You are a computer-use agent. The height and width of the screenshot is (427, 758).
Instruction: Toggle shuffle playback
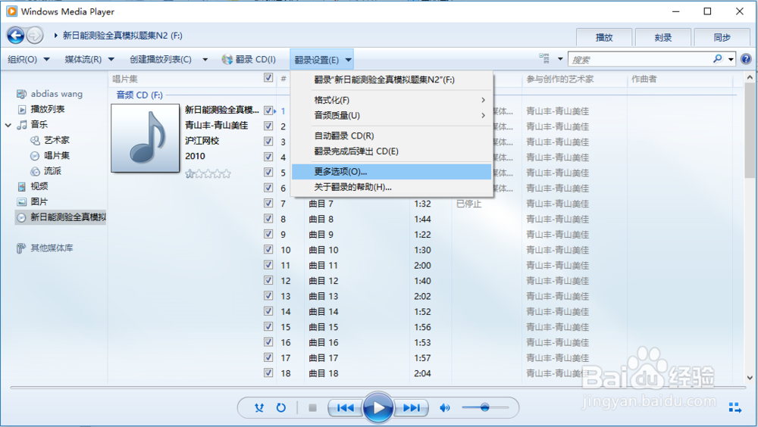coord(259,407)
